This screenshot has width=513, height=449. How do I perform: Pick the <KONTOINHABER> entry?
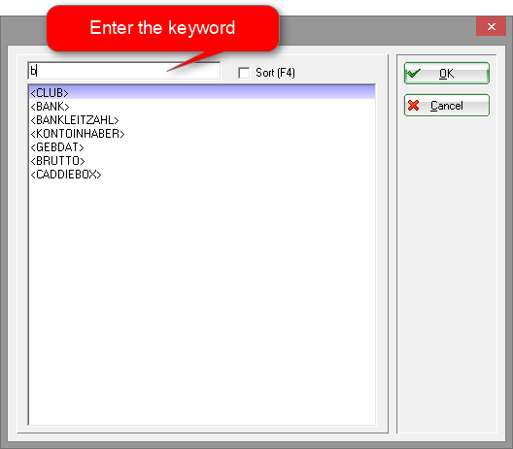78,134
